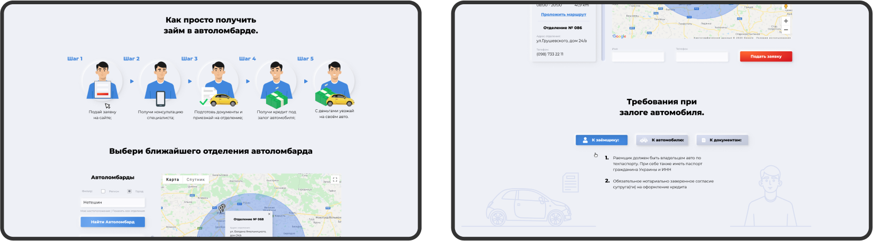Select the К заёмщику requirements tab
The image size is (873, 241).
[x=602, y=140]
